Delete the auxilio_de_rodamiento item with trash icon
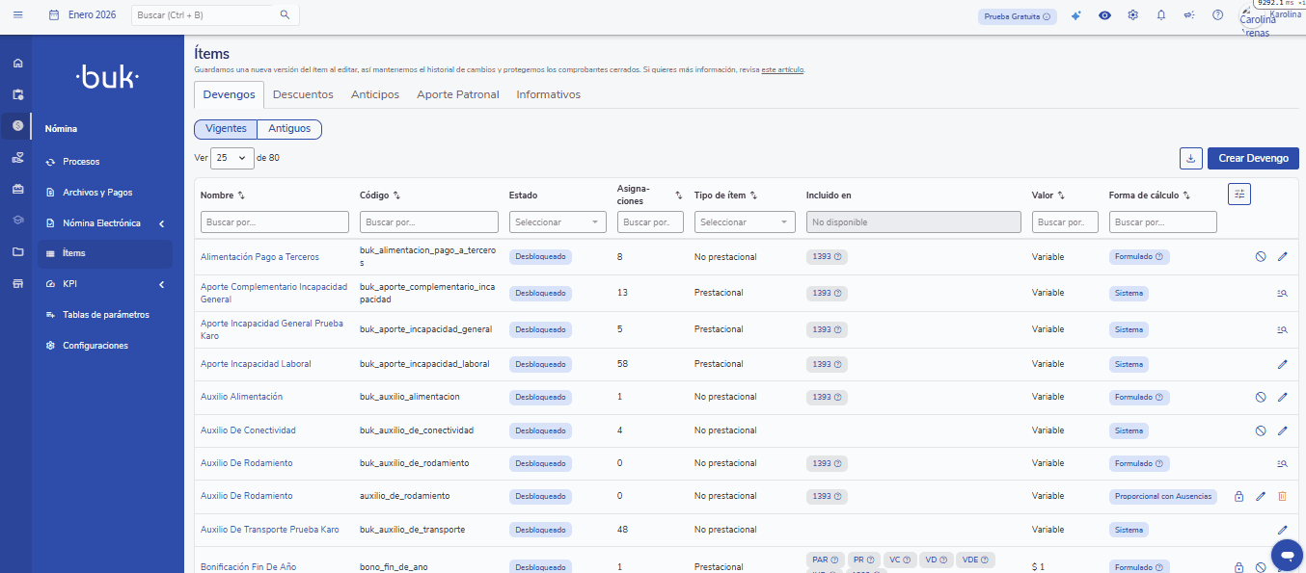This screenshot has width=1306, height=573. pyautogui.click(x=1282, y=496)
